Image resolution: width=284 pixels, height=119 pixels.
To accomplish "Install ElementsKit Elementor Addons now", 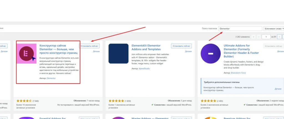I will click(x=181, y=46).
